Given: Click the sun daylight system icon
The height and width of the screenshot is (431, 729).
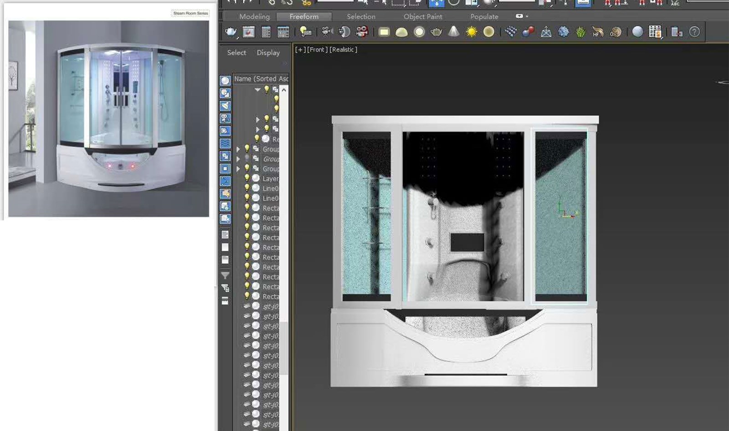Looking at the screenshot, I should (x=471, y=32).
